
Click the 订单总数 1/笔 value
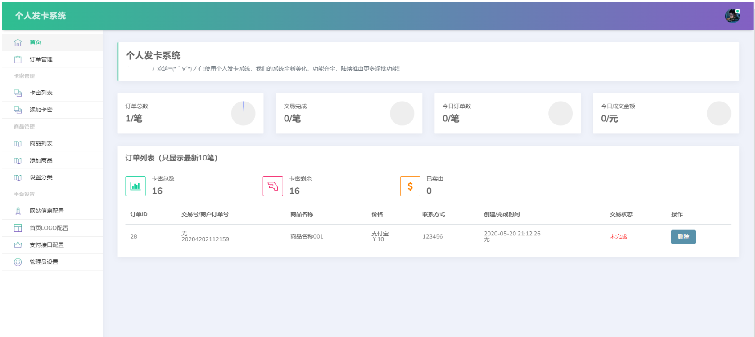134,119
